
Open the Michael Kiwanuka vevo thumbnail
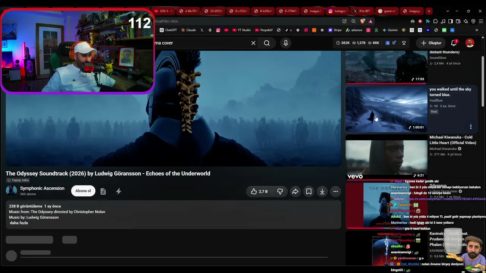point(387,157)
